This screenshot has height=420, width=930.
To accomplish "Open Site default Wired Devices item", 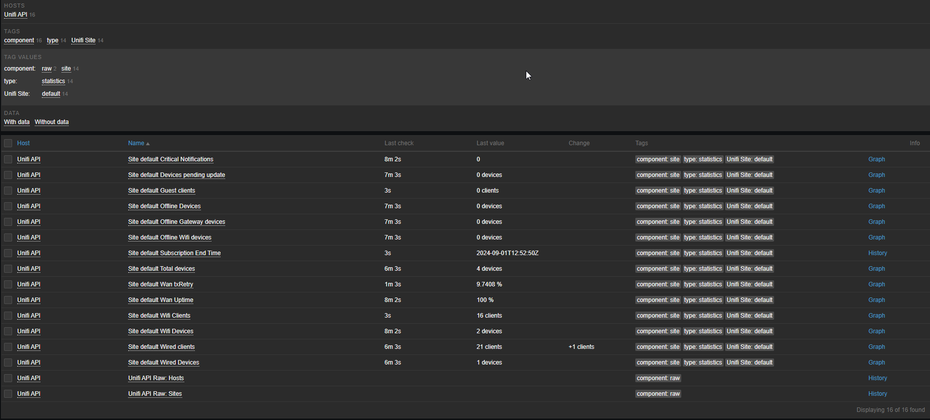I will (x=163, y=363).
